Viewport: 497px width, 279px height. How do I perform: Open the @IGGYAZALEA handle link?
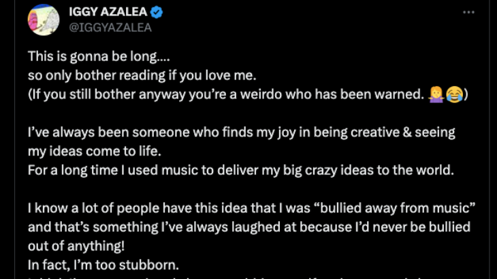[x=110, y=28]
